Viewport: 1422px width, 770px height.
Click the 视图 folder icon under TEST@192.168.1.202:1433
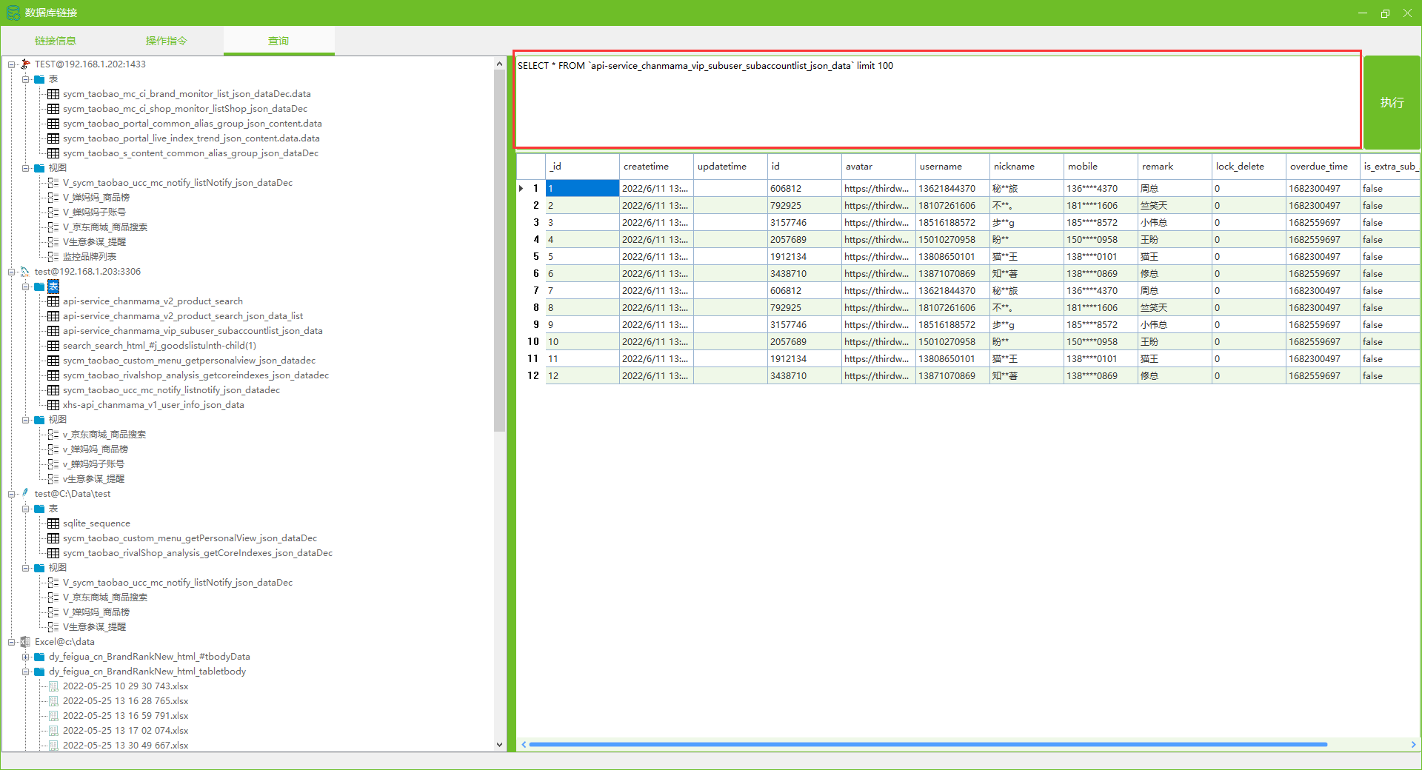pyautogui.click(x=39, y=168)
